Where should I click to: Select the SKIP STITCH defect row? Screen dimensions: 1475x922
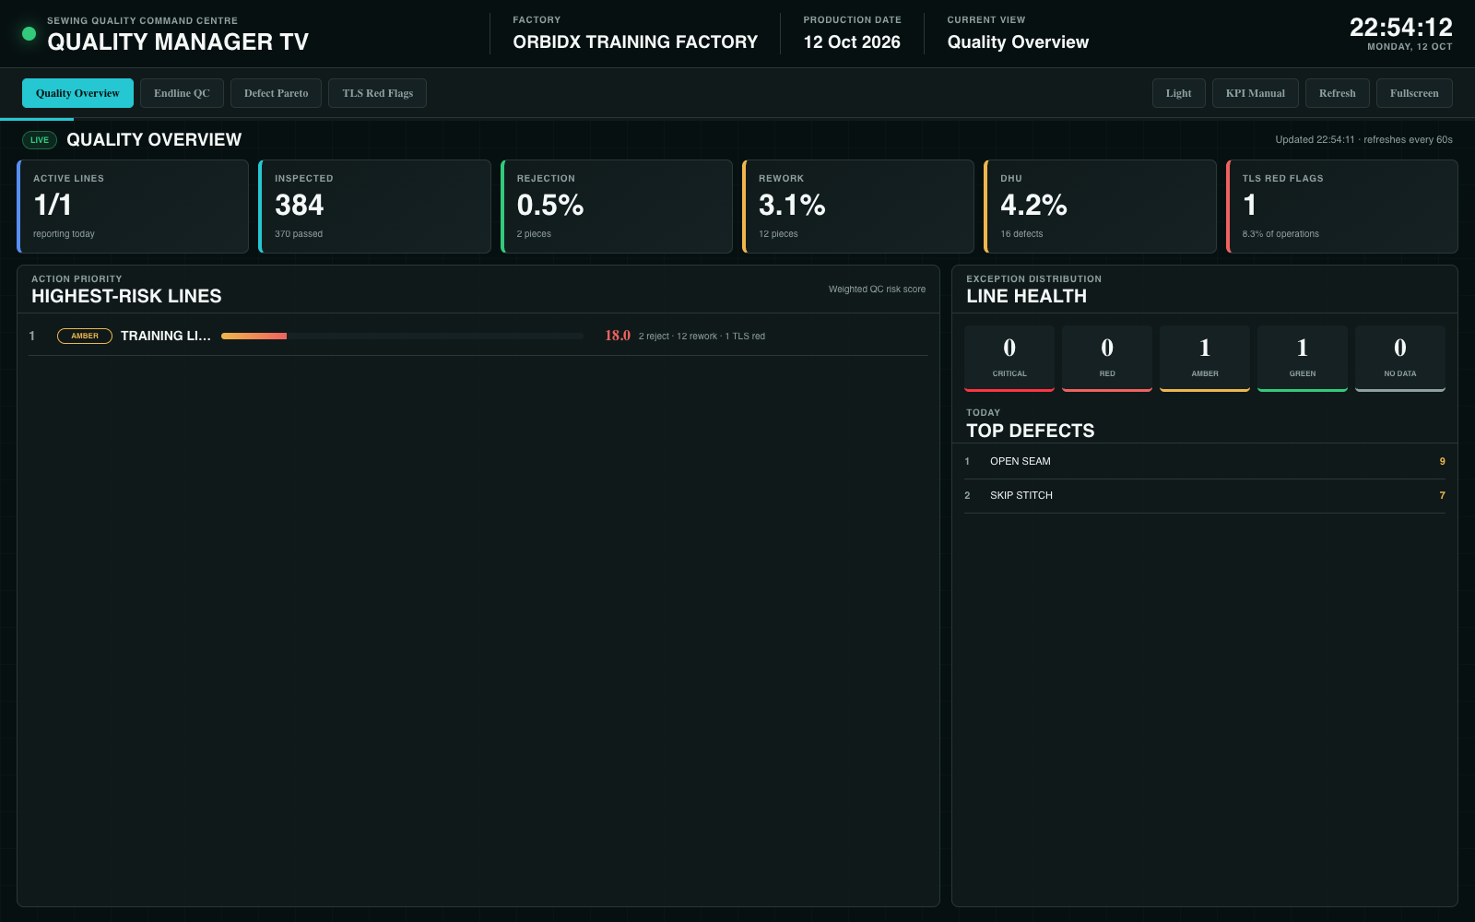1205,496
